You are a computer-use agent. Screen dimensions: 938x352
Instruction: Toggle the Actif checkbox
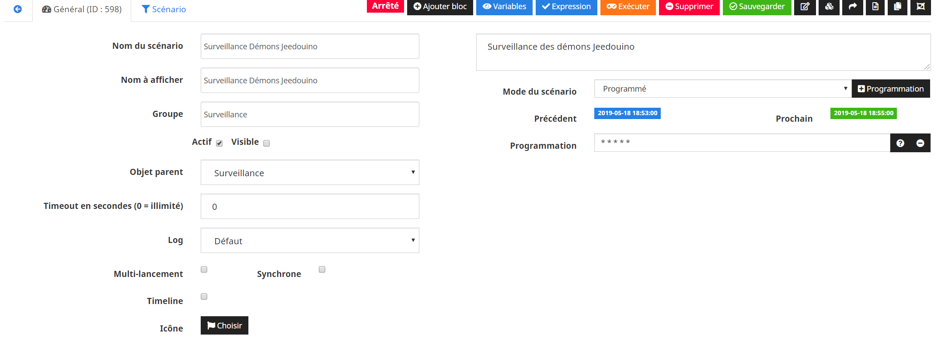coord(220,143)
